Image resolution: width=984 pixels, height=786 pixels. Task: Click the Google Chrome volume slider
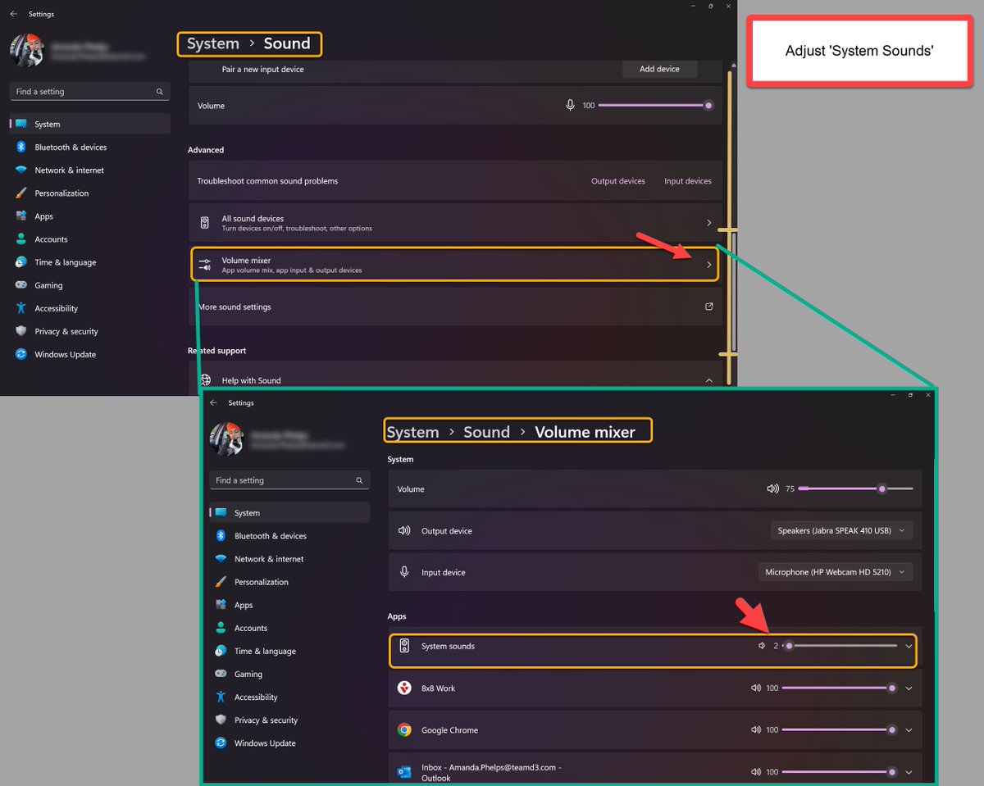840,730
